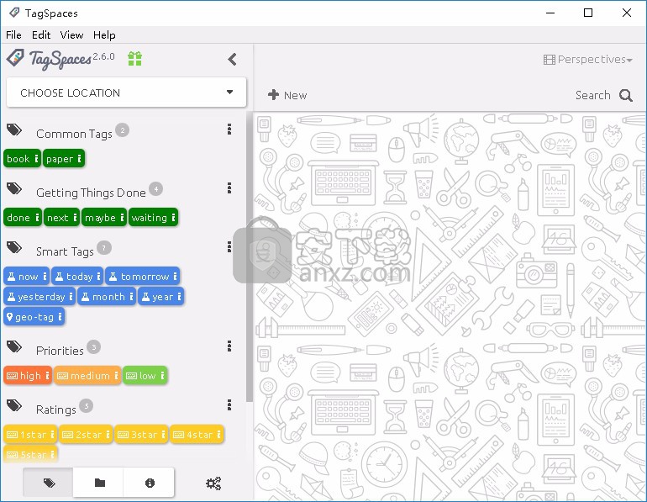Viewport: 647px width, 502px height.
Task: Click the yesterday smart tag
Action: pyautogui.click(x=39, y=297)
